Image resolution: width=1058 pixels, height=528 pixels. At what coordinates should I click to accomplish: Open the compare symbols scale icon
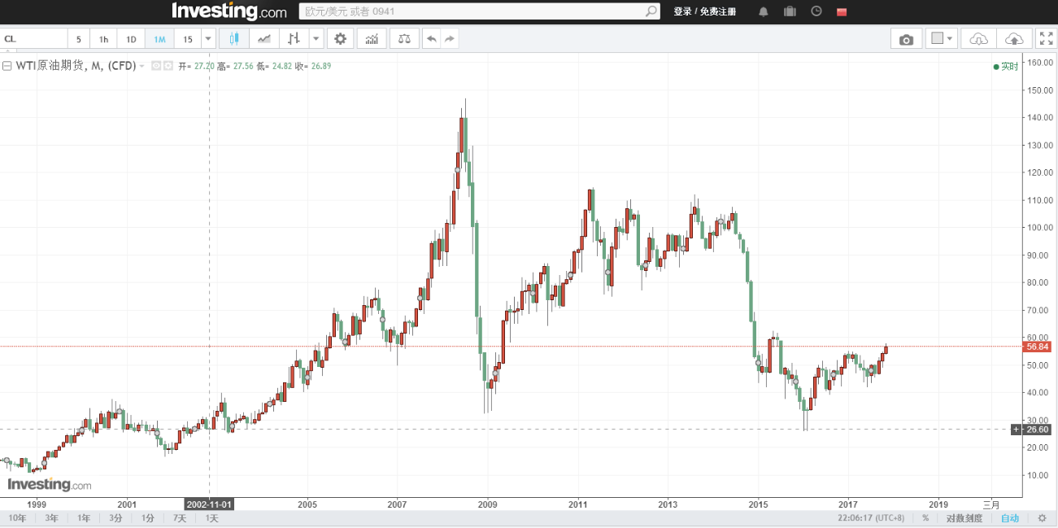404,39
